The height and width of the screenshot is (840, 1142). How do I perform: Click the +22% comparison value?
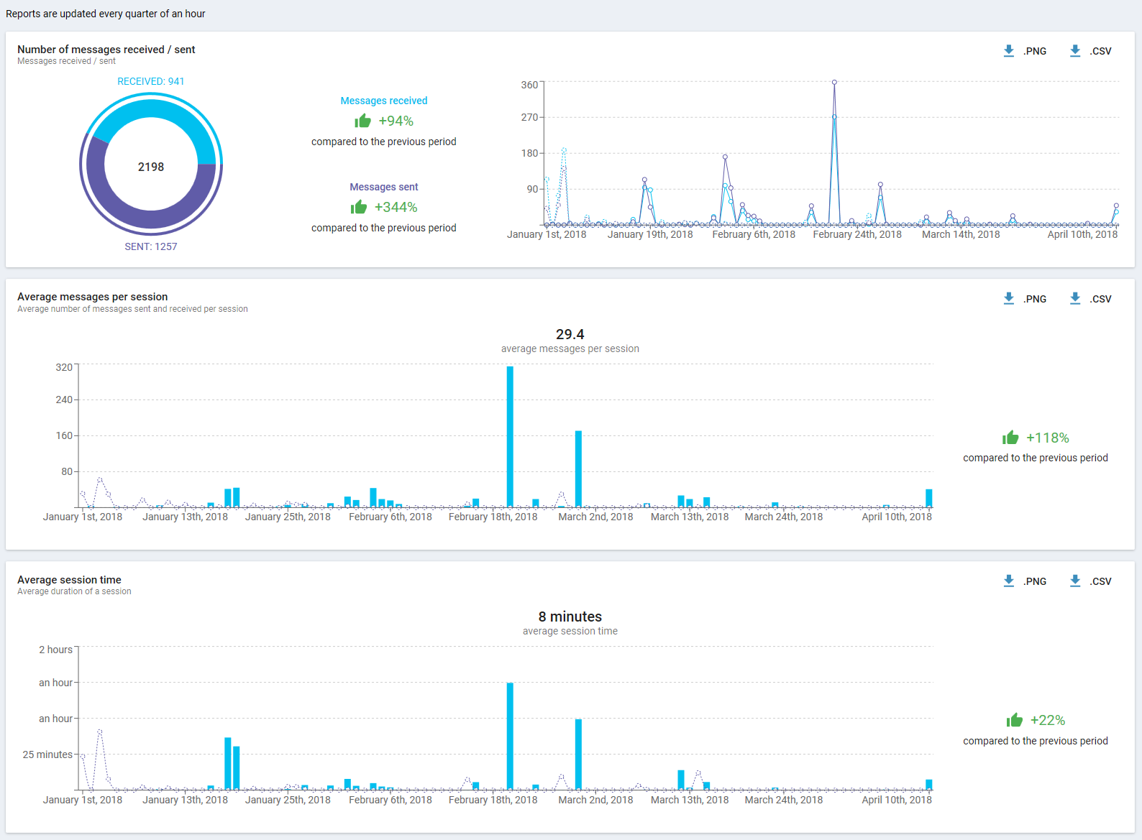click(x=1048, y=720)
